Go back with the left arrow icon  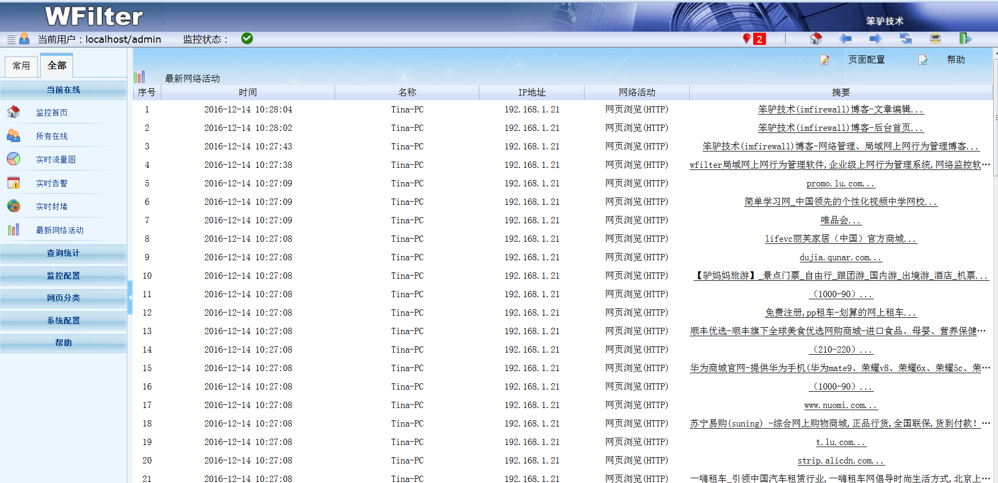[x=845, y=39]
